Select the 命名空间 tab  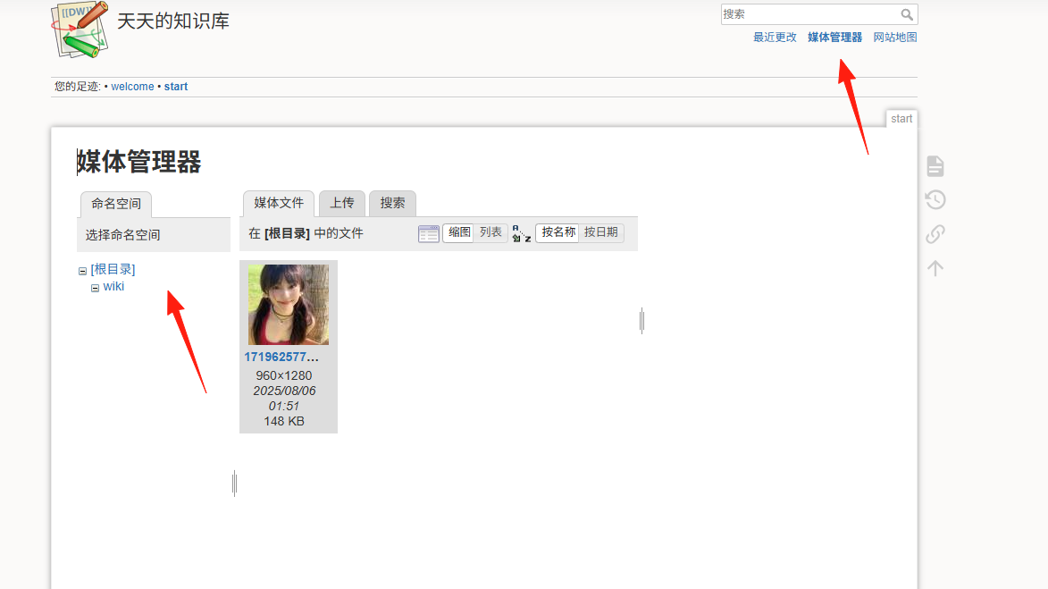point(116,205)
